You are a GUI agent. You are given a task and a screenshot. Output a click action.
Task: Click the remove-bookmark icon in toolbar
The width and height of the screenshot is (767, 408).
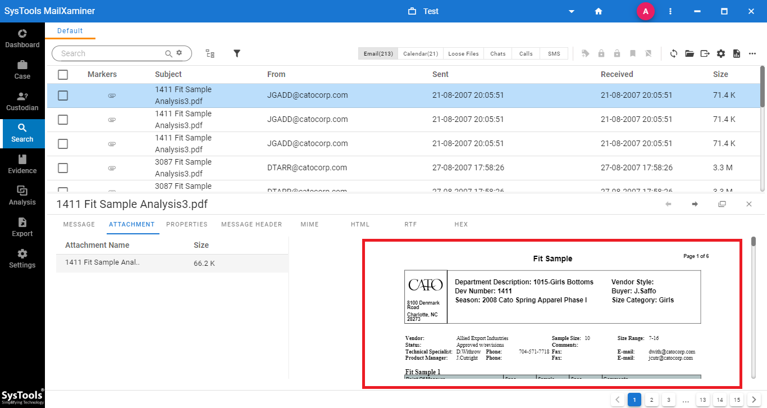point(649,53)
